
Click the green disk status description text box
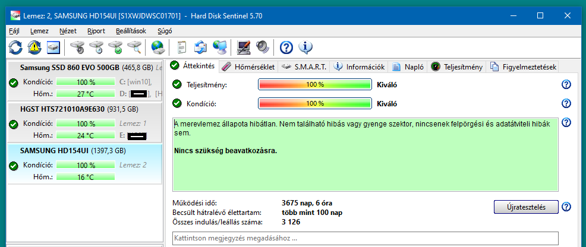(x=366, y=155)
